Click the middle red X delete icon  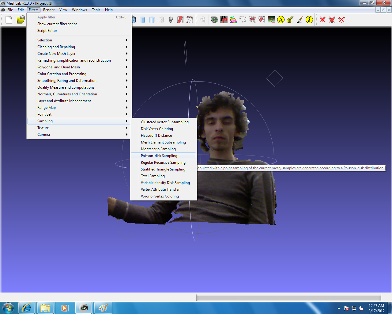click(x=332, y=20)
